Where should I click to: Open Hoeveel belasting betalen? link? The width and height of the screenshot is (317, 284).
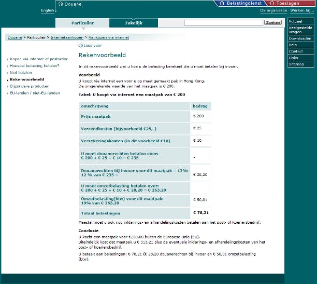35,66
